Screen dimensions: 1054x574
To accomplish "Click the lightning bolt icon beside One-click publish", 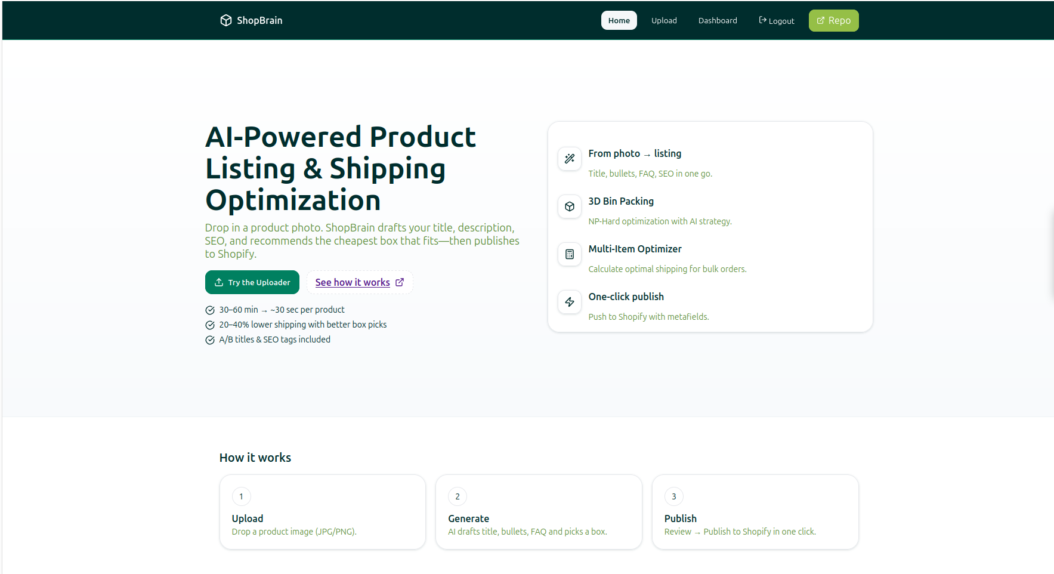I will (x=570, y=302).
